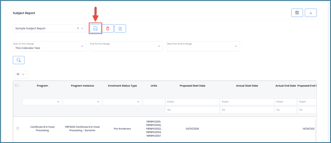Check the Certificate III row checkbox
The height and width of the screenshot is (143, 331).
tap(18, 128)
